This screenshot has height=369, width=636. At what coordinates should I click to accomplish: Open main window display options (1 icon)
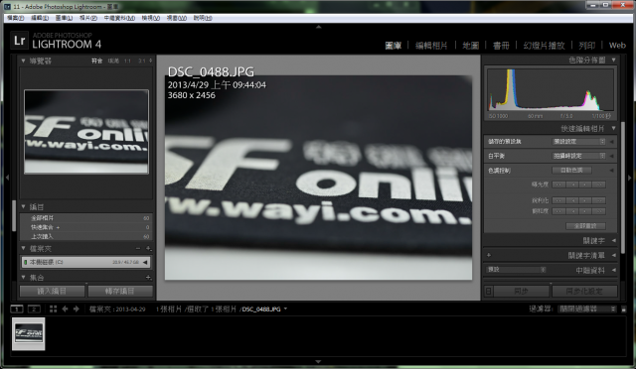[x=17, y=309]
